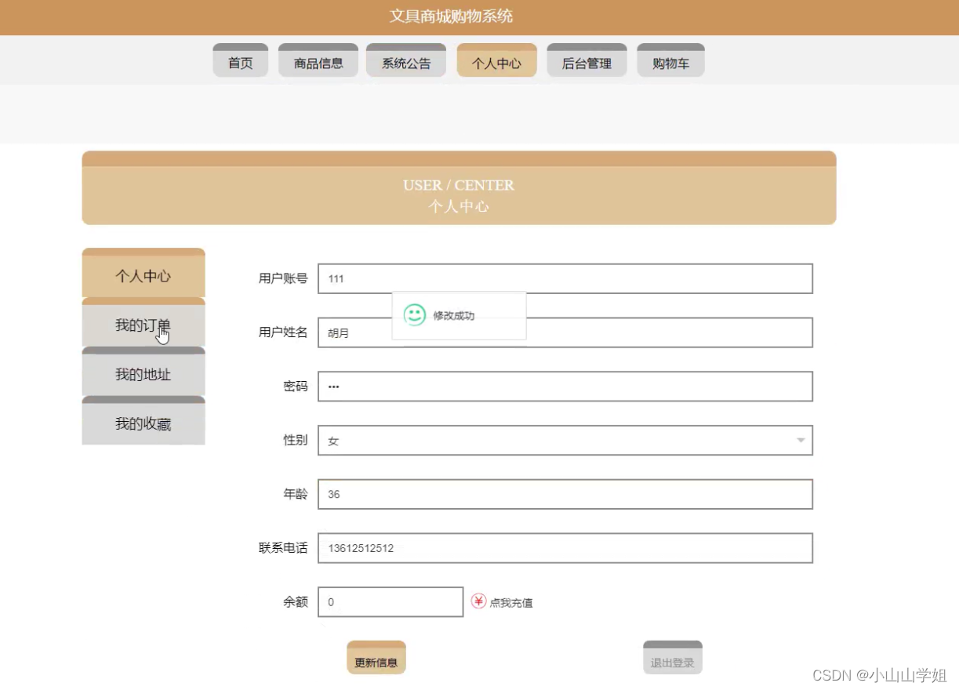
Task: Click the 年龄 age input field
Action: [565, 494]
